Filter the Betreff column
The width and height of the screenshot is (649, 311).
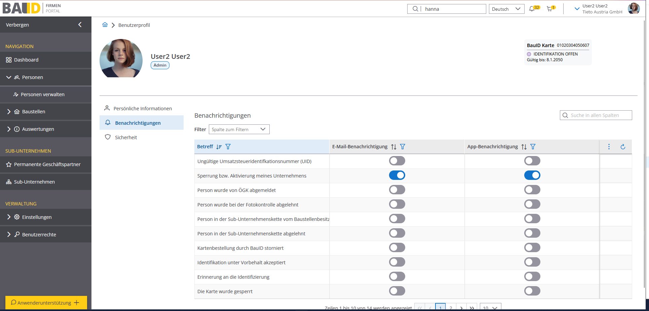point(228,147)
